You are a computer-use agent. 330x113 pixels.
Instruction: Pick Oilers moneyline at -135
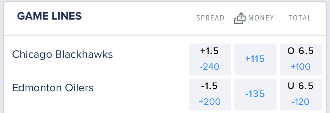coord(255,94)
